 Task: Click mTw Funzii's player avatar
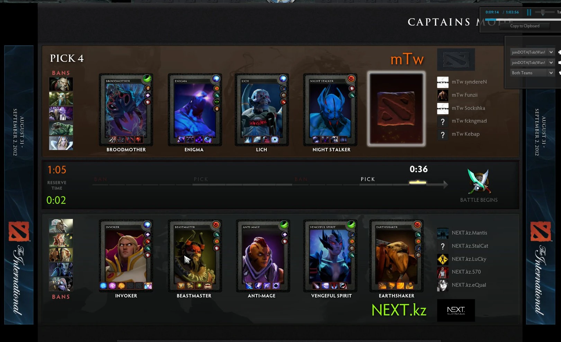(443, 95)
